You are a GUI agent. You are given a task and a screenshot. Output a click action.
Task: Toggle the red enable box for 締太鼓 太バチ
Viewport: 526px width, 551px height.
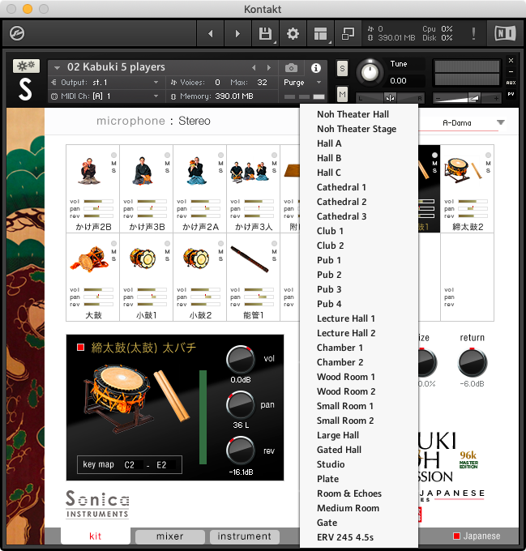pyautogui.click(x=81, y=347)
